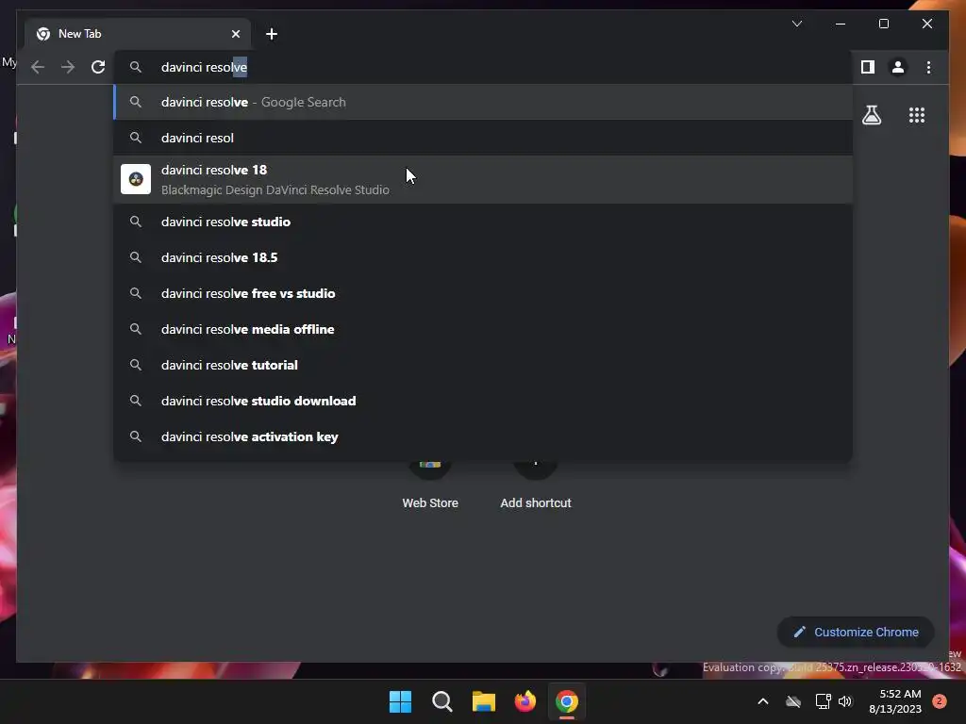Open the Google apps grid
The height and width of the screenshot is (724, 966).
coord(917,115)
